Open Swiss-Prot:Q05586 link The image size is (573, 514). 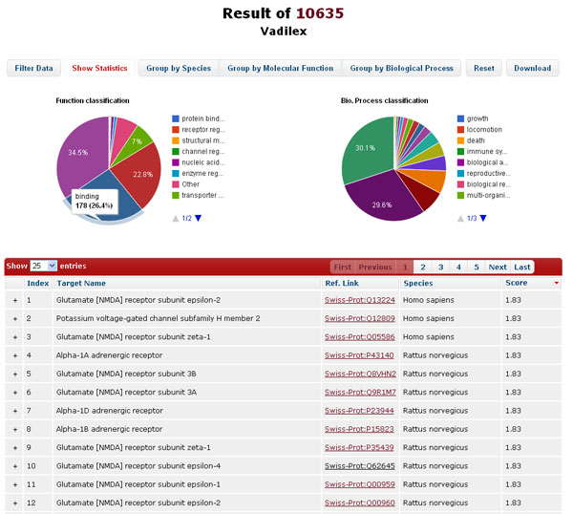(360, 337)
